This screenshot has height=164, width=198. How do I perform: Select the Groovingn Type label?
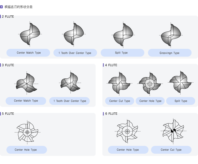click(169, 53)
